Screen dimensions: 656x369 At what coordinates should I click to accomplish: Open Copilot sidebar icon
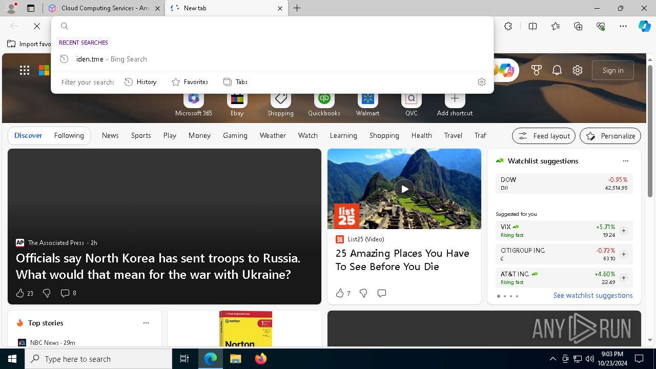coord(644,26)
